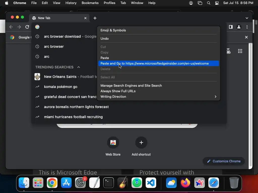This screenshot has width=258, height=193.
Task: Open the Google apps grid
Action: pos(240,51)
